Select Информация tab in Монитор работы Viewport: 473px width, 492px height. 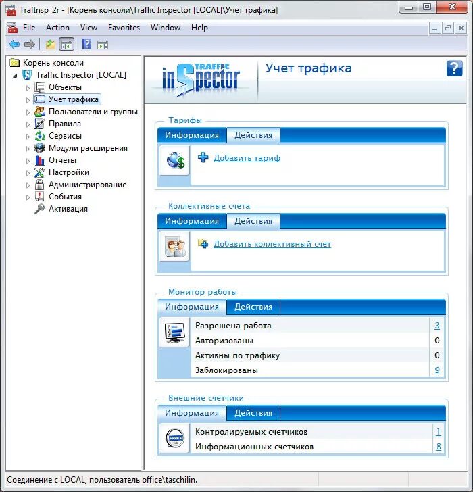coord(192,307)
